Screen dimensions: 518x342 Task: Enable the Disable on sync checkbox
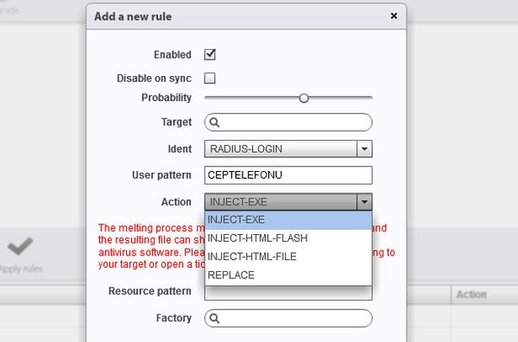tap(210, 79)
